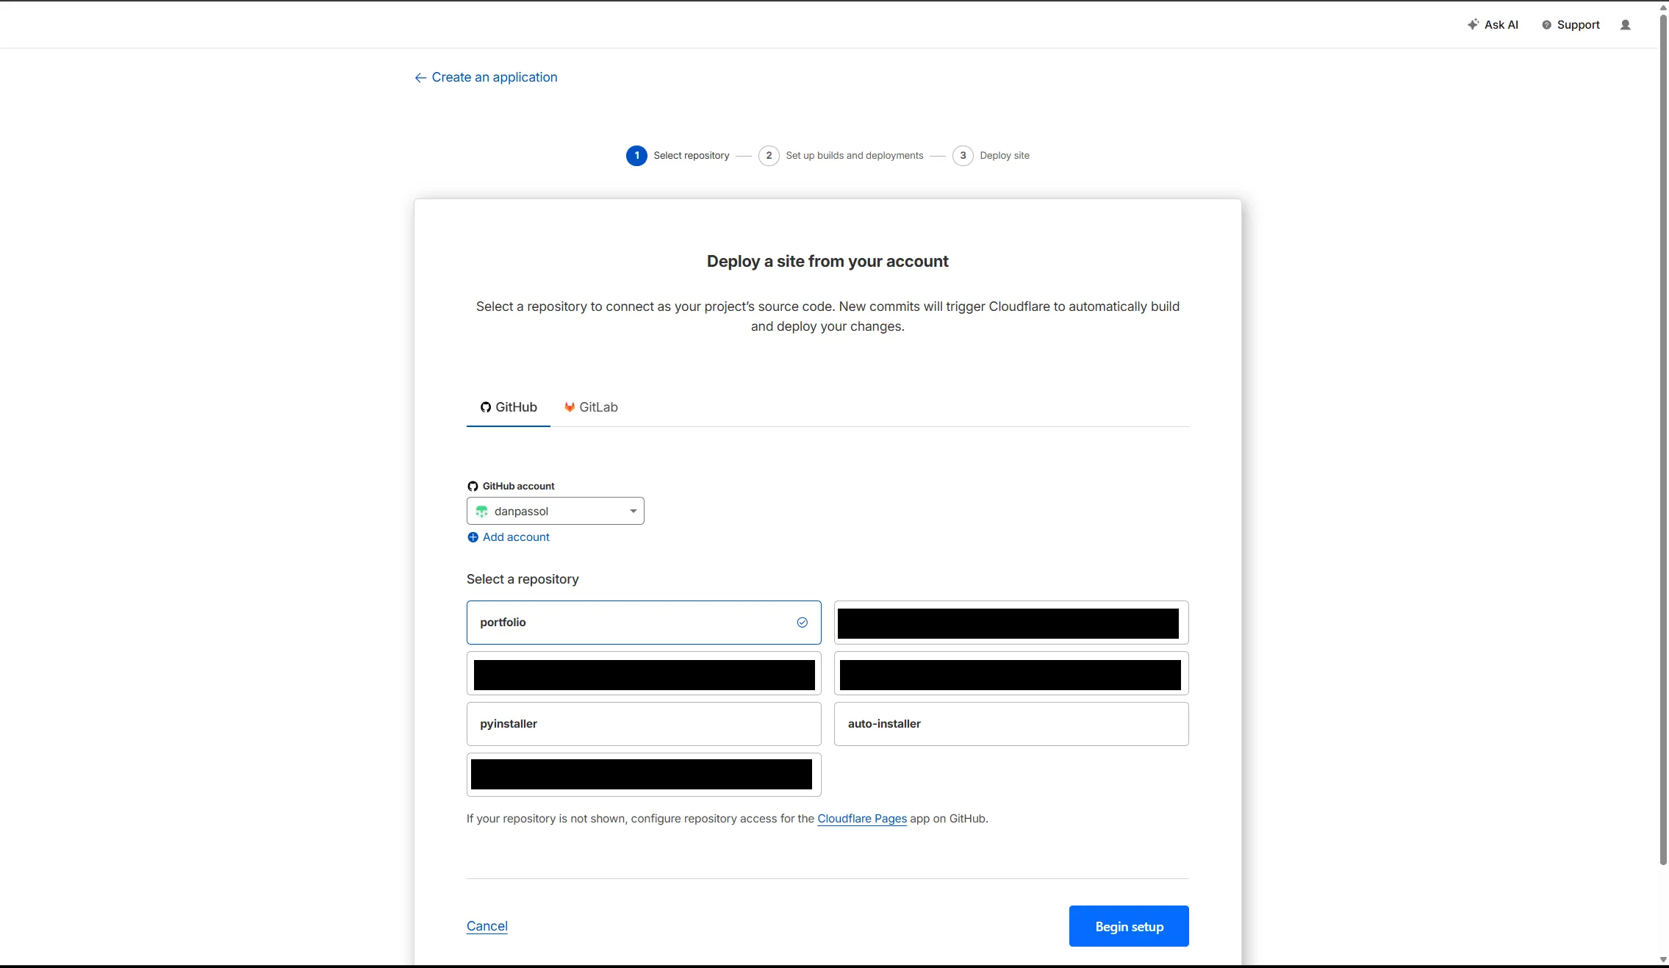
Task: Click the Select a repository heading
Action: point(523,579)
